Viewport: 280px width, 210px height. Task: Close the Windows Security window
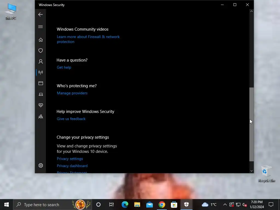pyautogui.click(x=247, y=5)
